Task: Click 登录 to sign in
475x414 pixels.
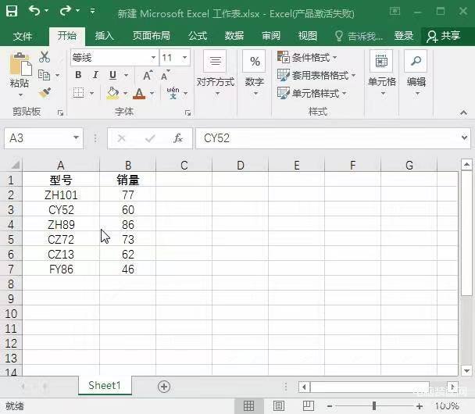Action: pyautogui.click(x=403, y=36)
